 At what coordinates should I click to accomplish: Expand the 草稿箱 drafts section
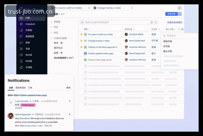(51, 22)
